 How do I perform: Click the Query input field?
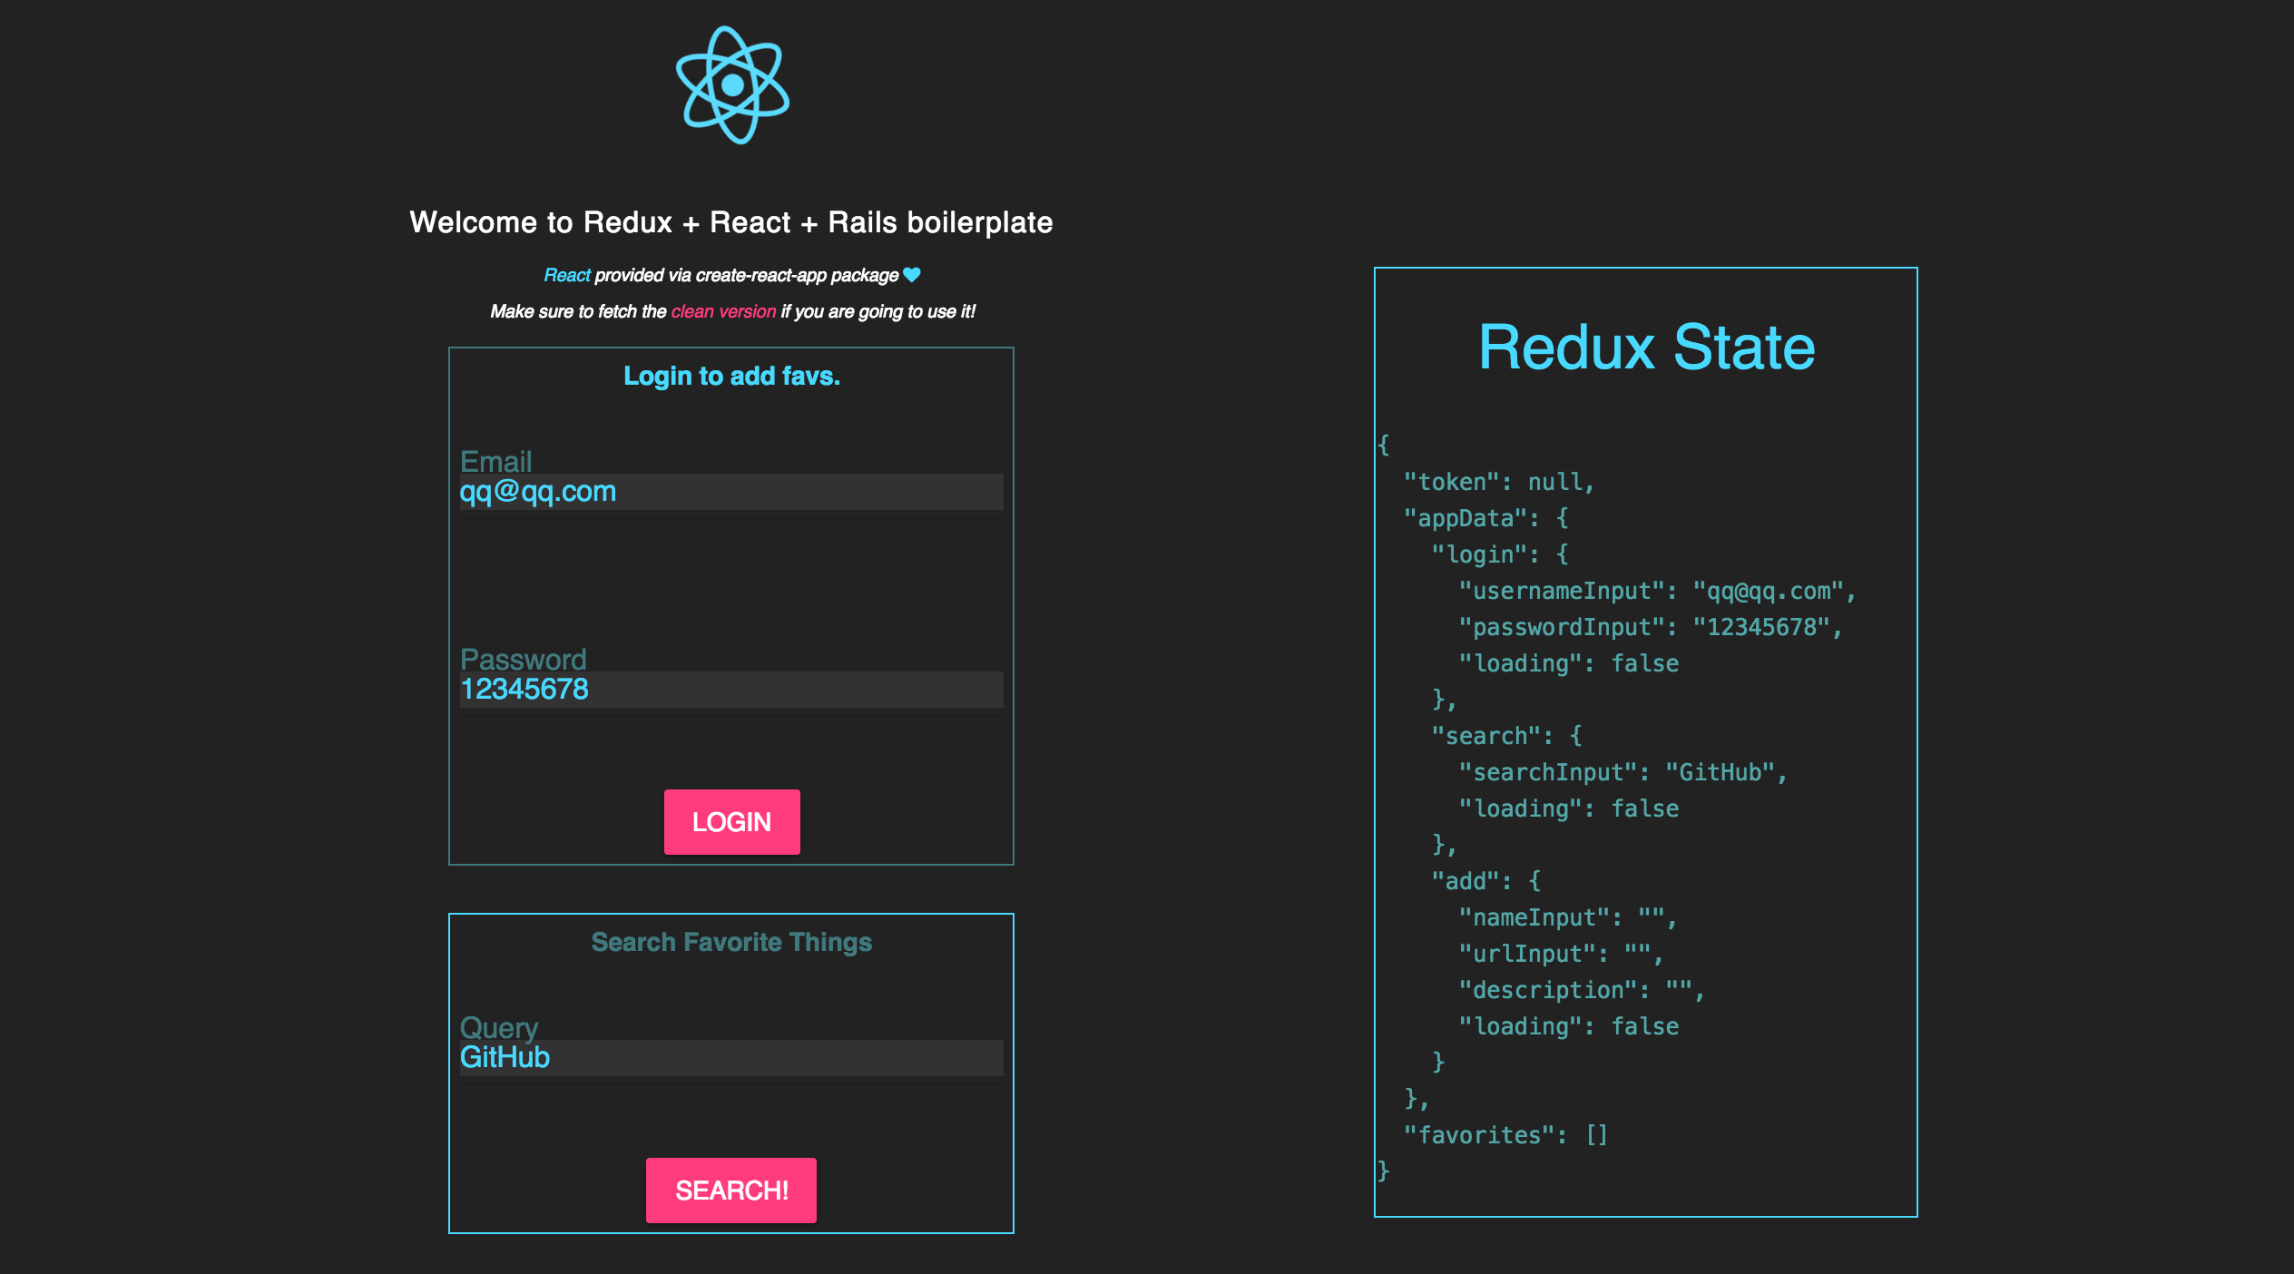click(x=730, y=1058)
